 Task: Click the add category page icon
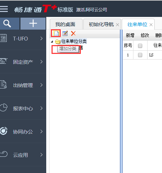(x=56, y=33)
